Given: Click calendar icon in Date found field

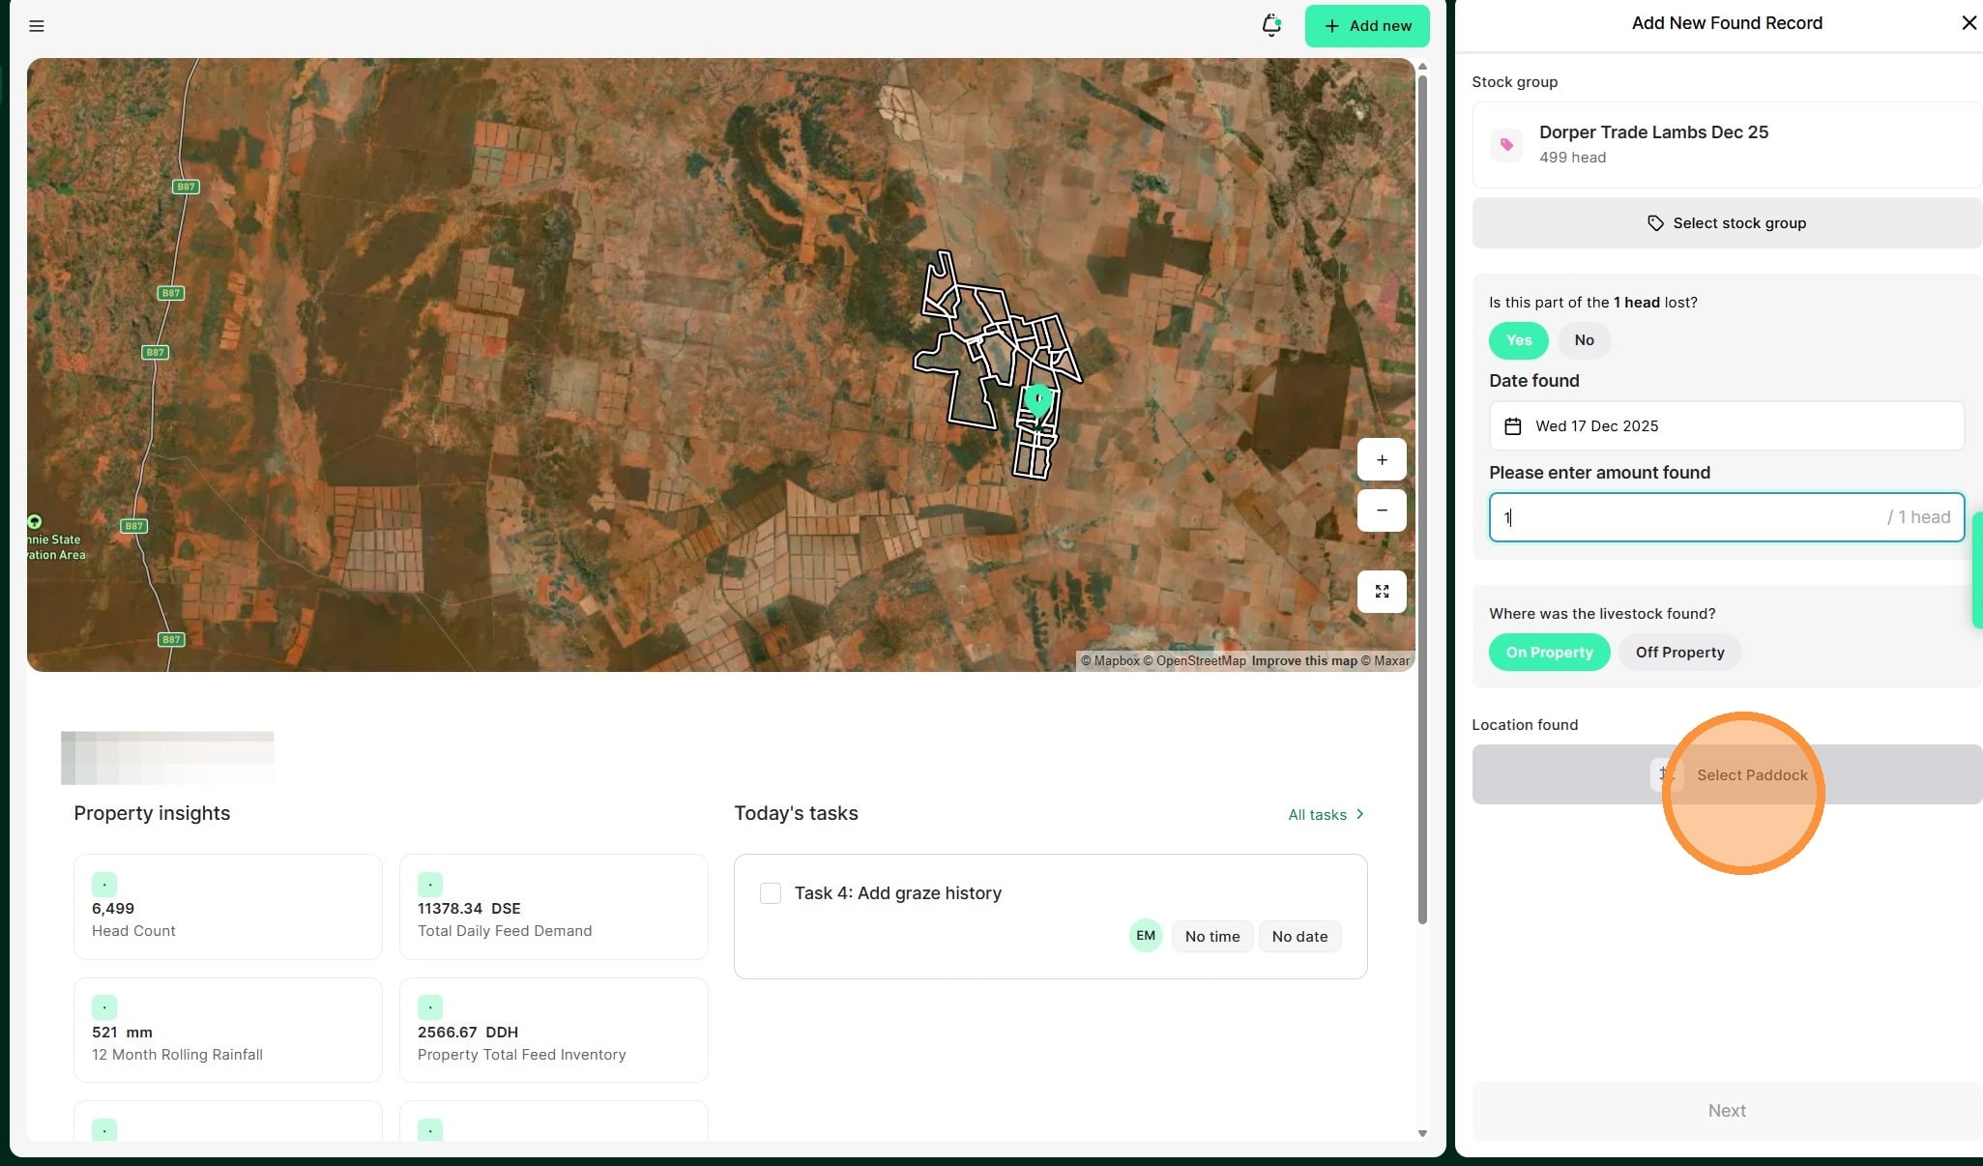Looking at the screenshot, I should tap(1513, 426).
